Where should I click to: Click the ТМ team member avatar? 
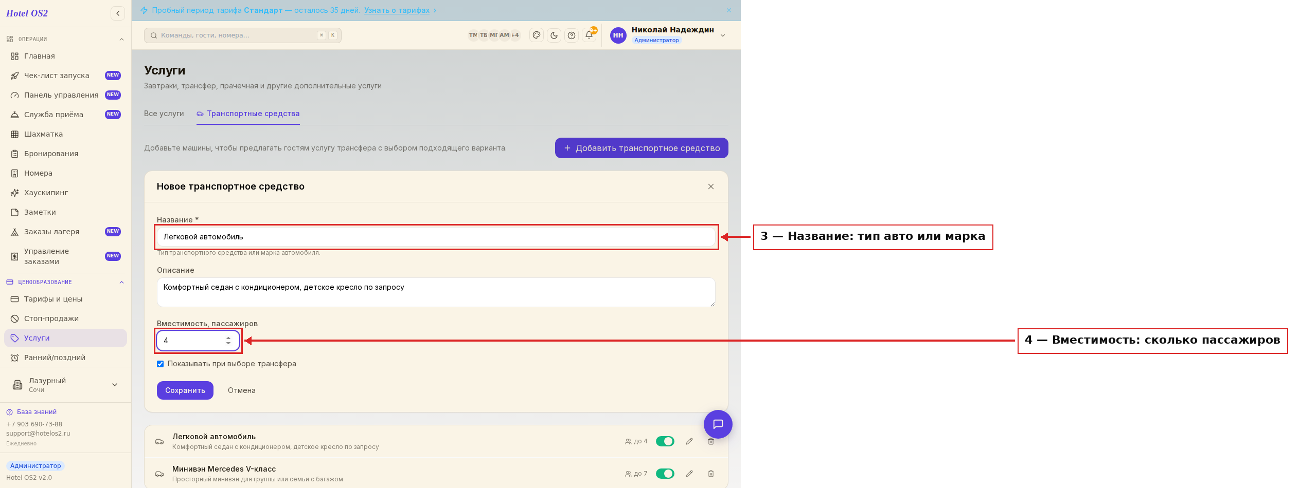point(473,35)
